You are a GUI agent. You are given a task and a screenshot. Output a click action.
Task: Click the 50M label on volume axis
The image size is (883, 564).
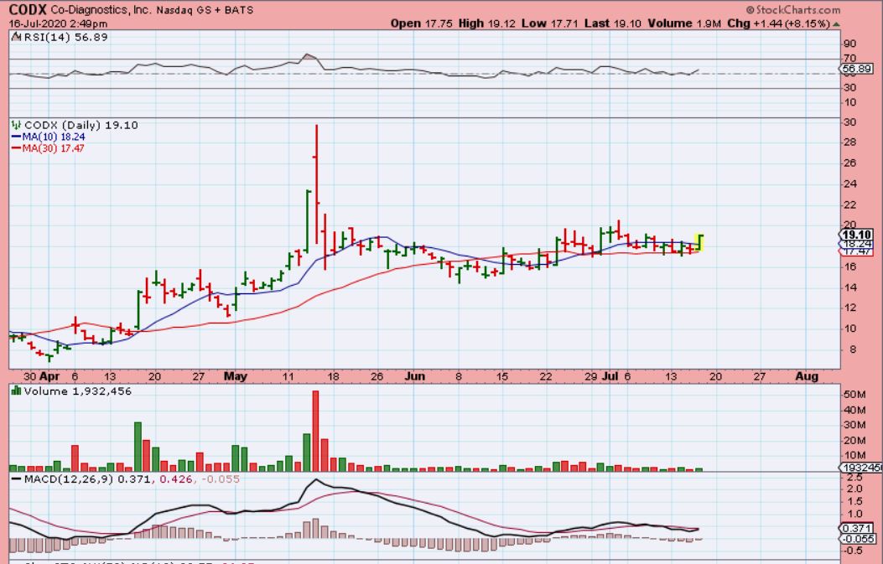coord(854,395)
